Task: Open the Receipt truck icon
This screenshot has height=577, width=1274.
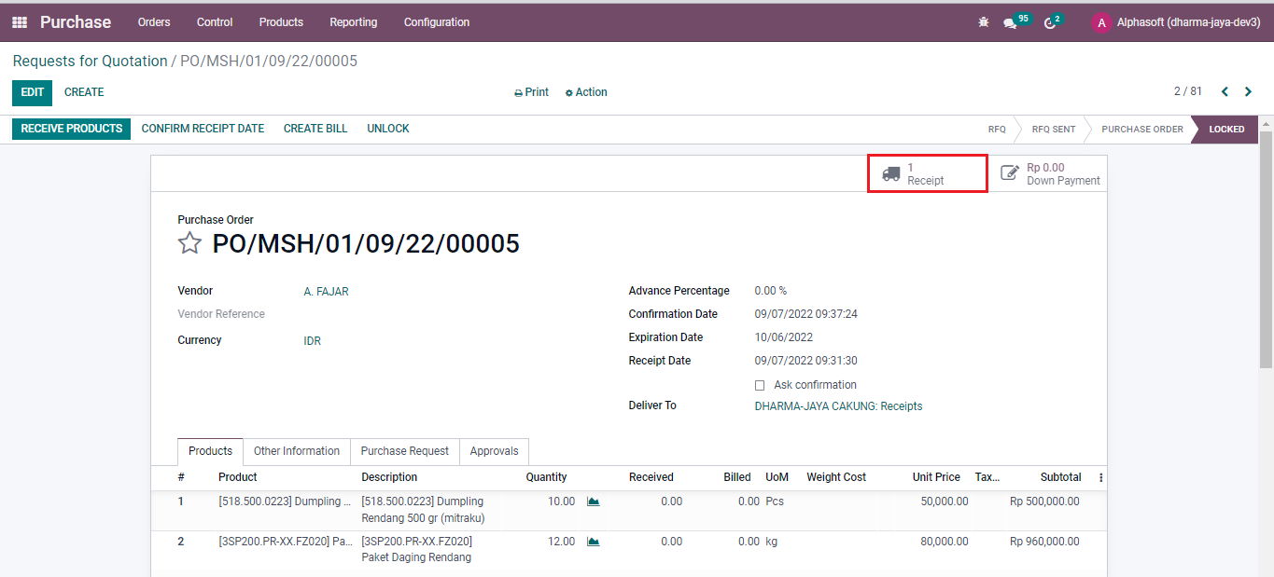Action: [891, 173]
